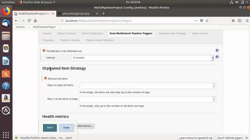Viewport: 250px width, 140px height.
Task: Open network icon in system tray
Action: pyautogui.click(x=232, y=2)
